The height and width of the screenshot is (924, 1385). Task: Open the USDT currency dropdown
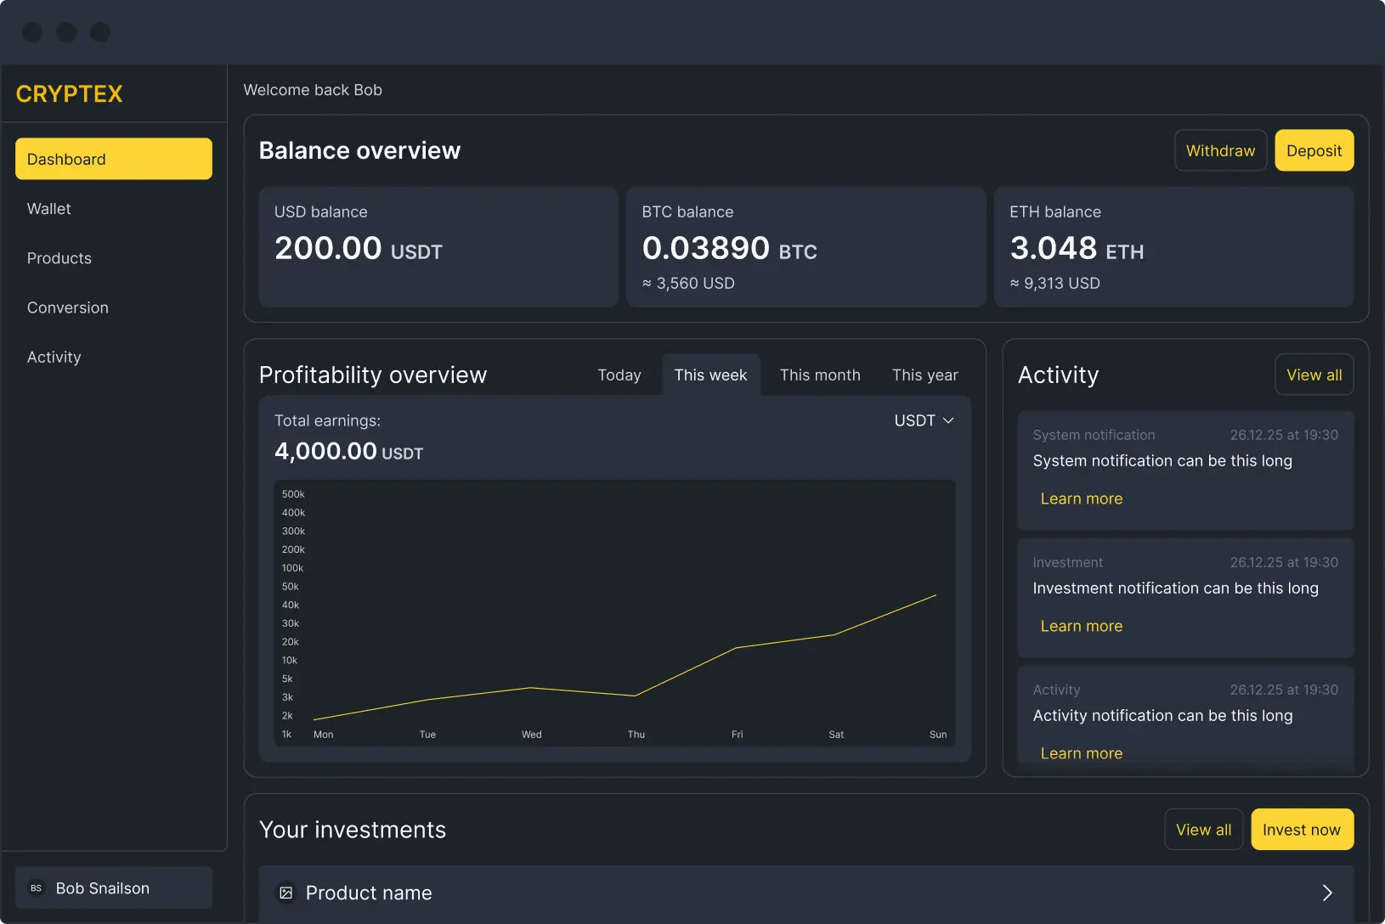[923, 420]
